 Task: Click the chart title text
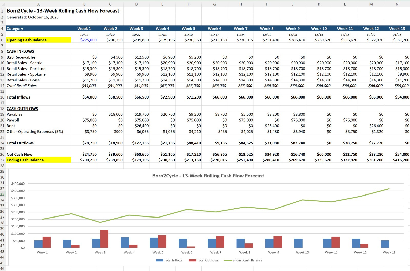click(208, 176)
